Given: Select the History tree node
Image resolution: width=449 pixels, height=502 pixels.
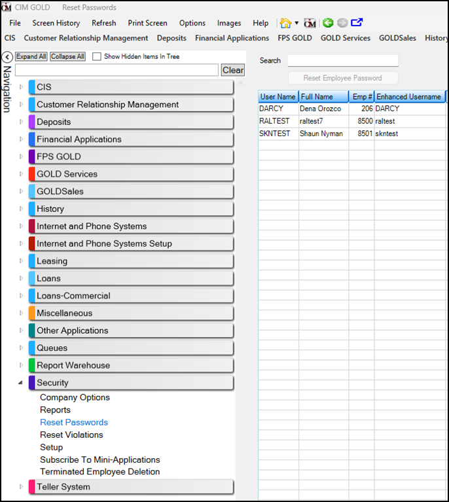Looking at the screenshot, I should [x=131, y=209].
